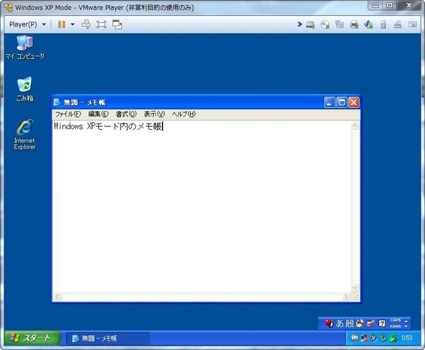The height and width of the screenshot is (350, 425).
Task: Click the wireless router device icon
Action: pyautogui.click(x=397, y=24)
